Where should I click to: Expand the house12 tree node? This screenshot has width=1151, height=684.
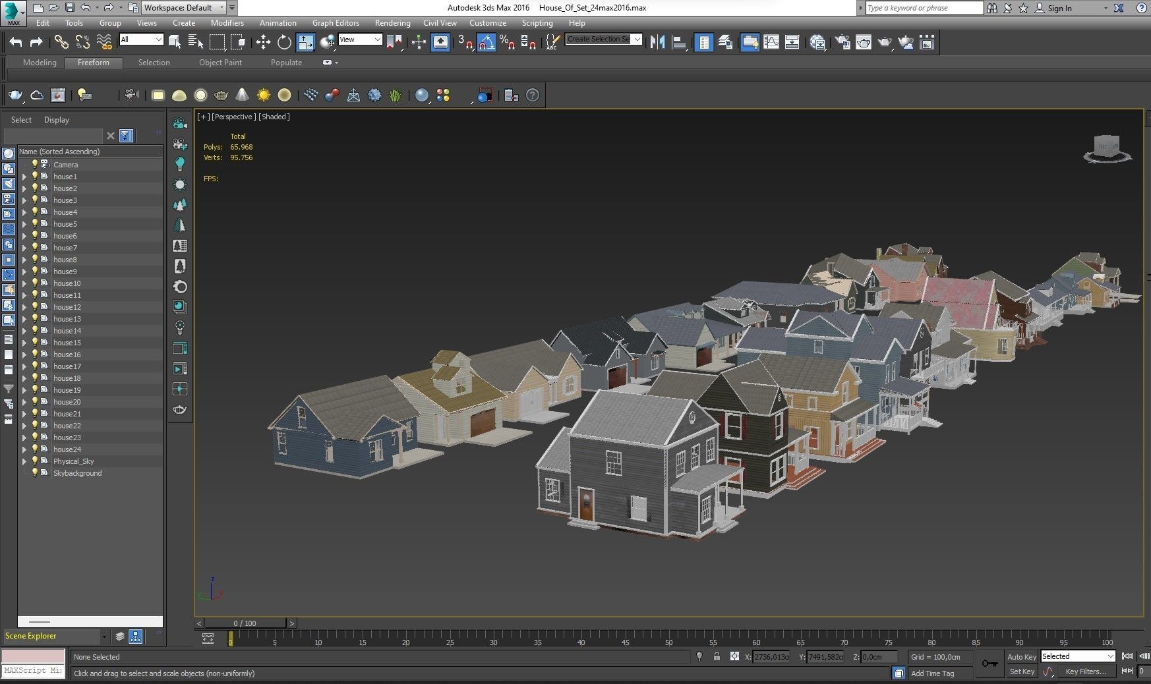coord(24,307)
